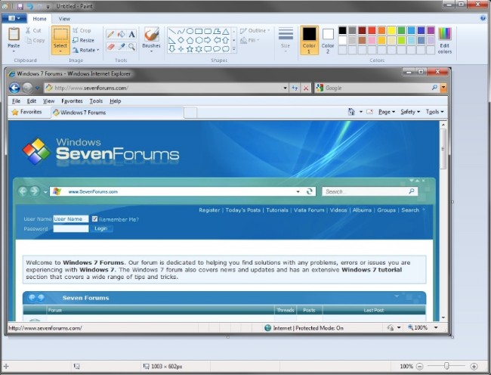Pick the five-point star shape
The width and height of the screenshot is (491, 375).
click(x=190, y=49)
